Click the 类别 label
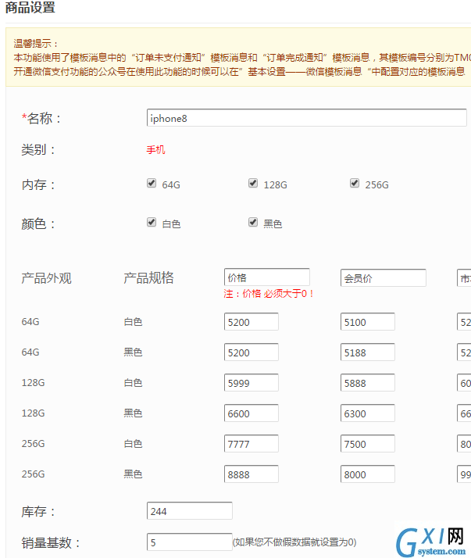The width and height of the screenshot is (471, 558). point(38,150)
